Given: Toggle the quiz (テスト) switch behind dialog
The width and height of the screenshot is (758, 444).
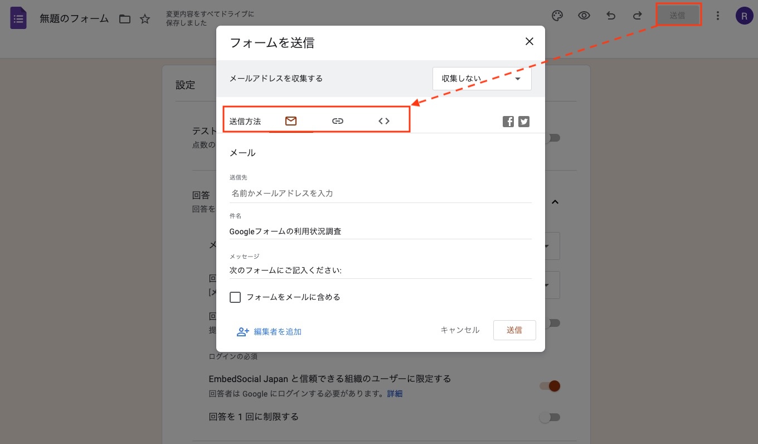Looking at the screenshot, I should [x=552, y=138].
